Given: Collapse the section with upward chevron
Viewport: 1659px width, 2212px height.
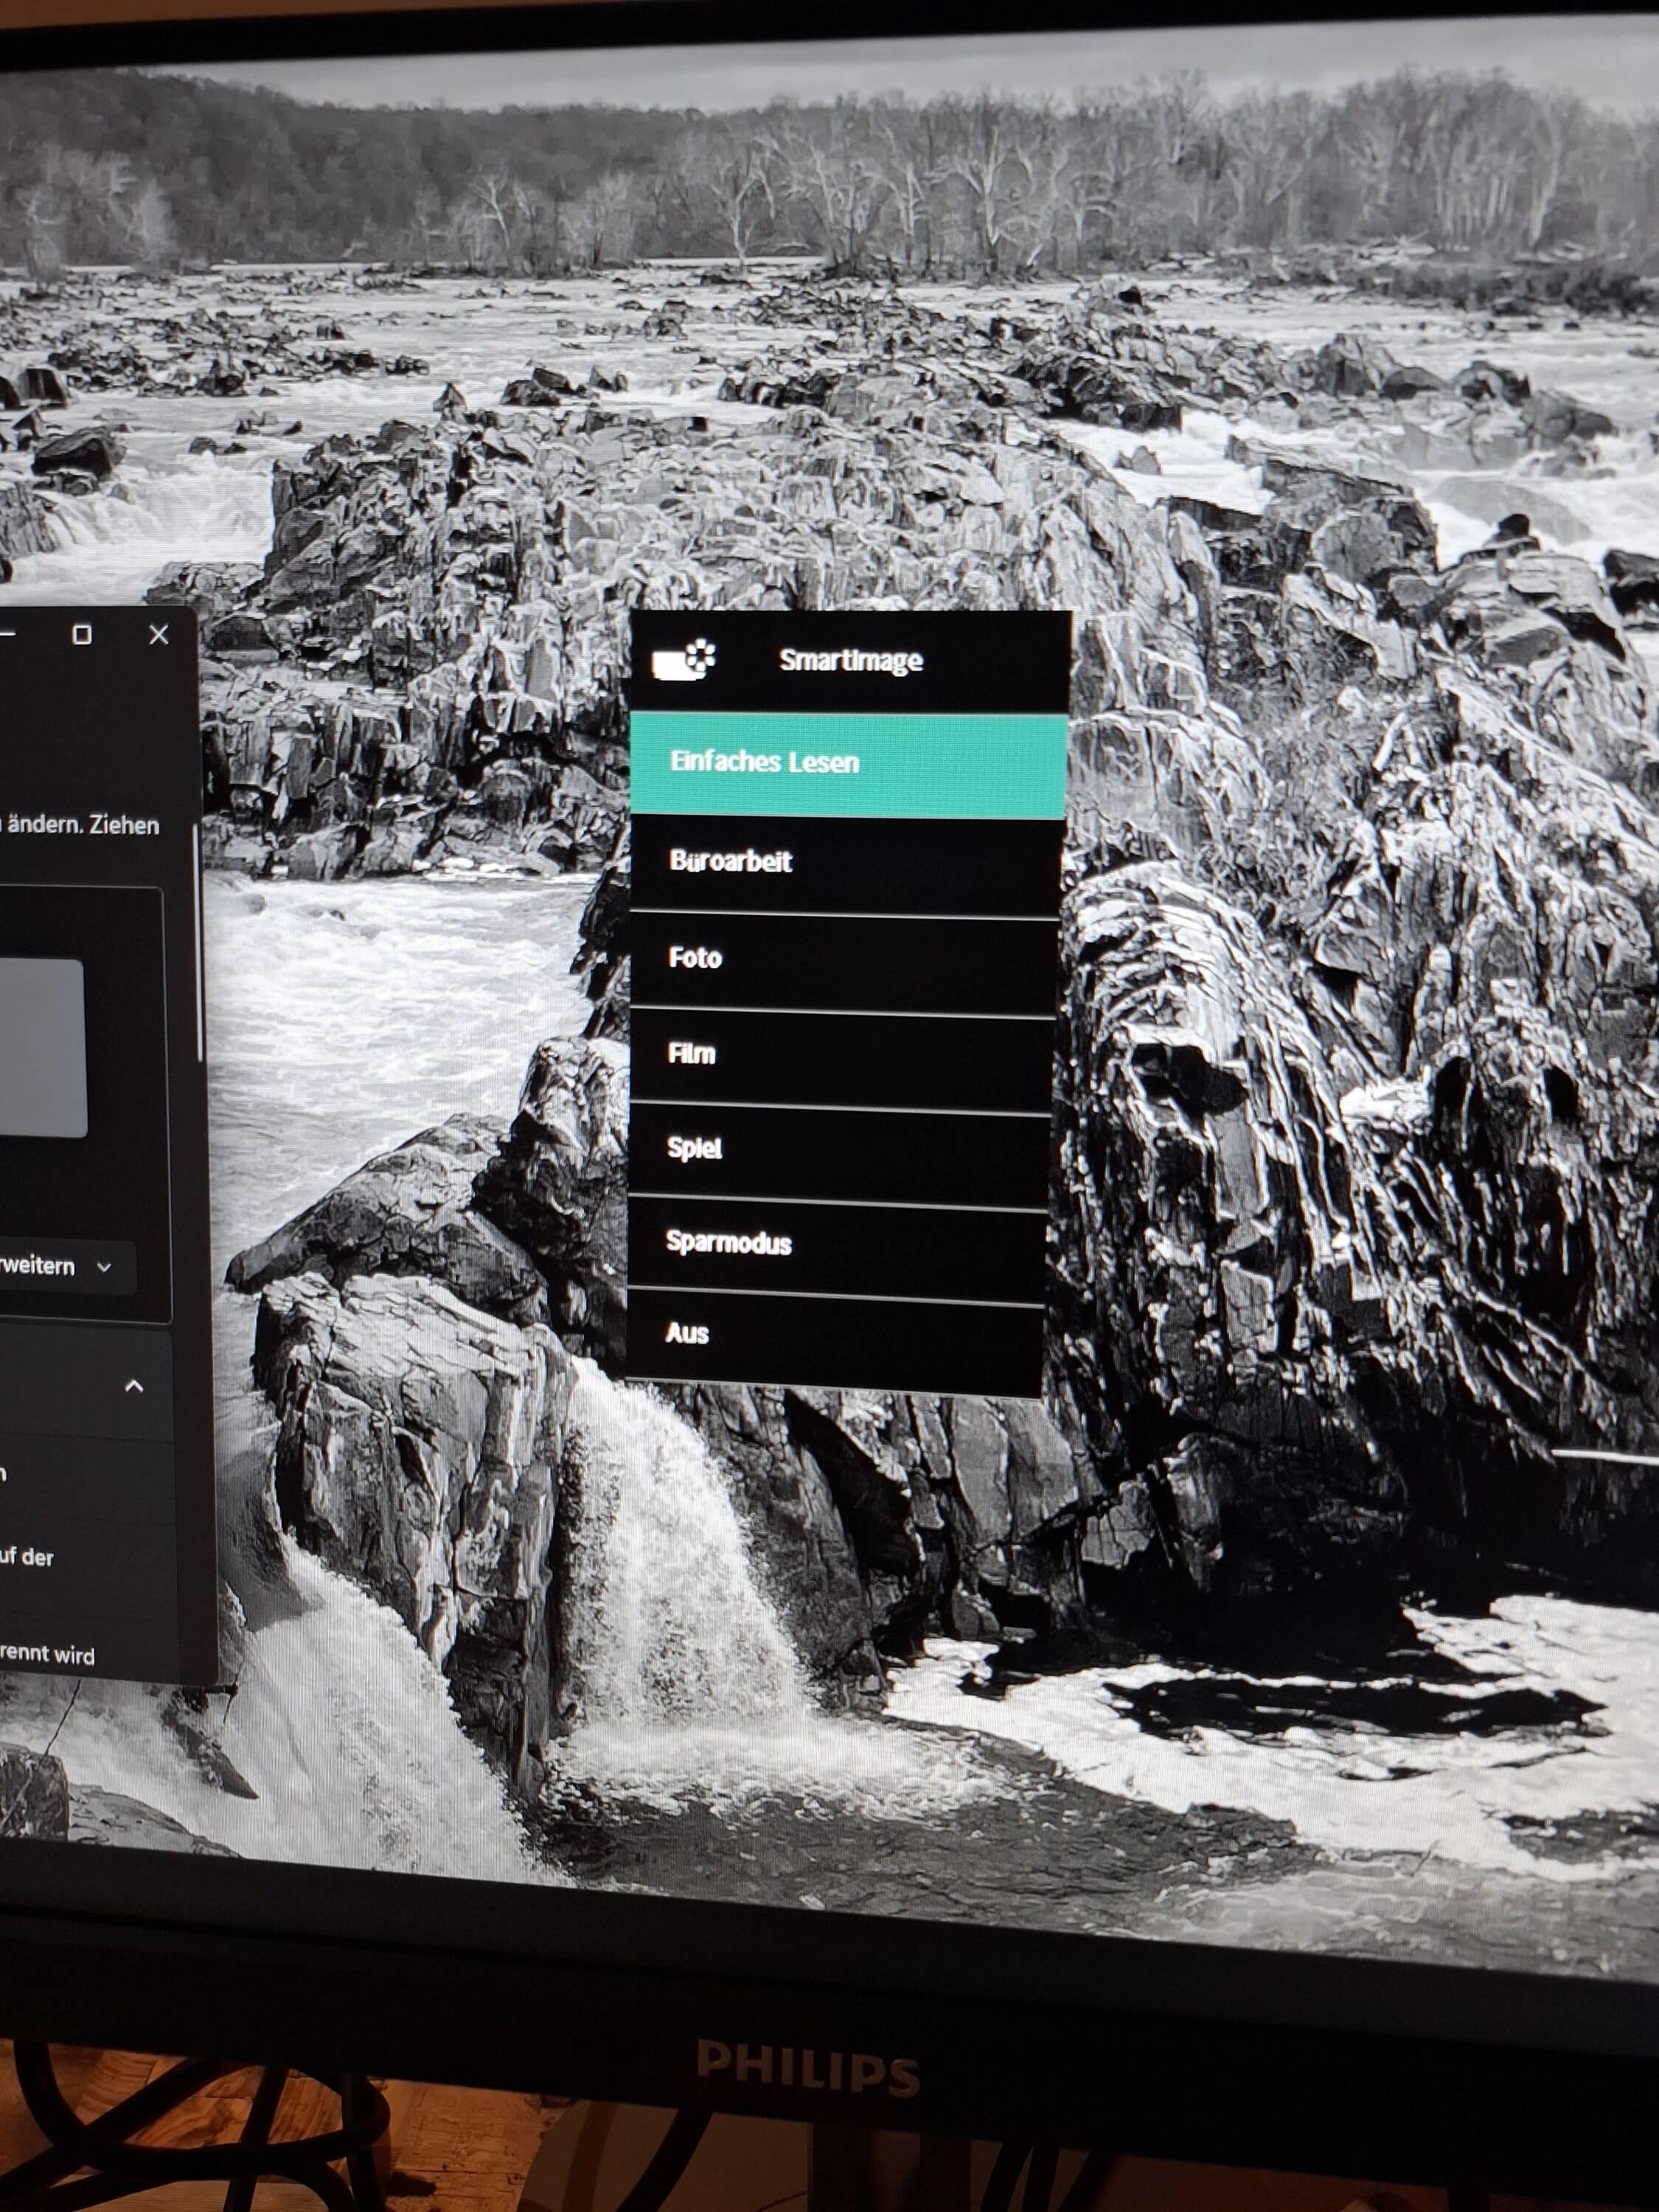Looking at the screenshot, I should (x=133, y=1386).
